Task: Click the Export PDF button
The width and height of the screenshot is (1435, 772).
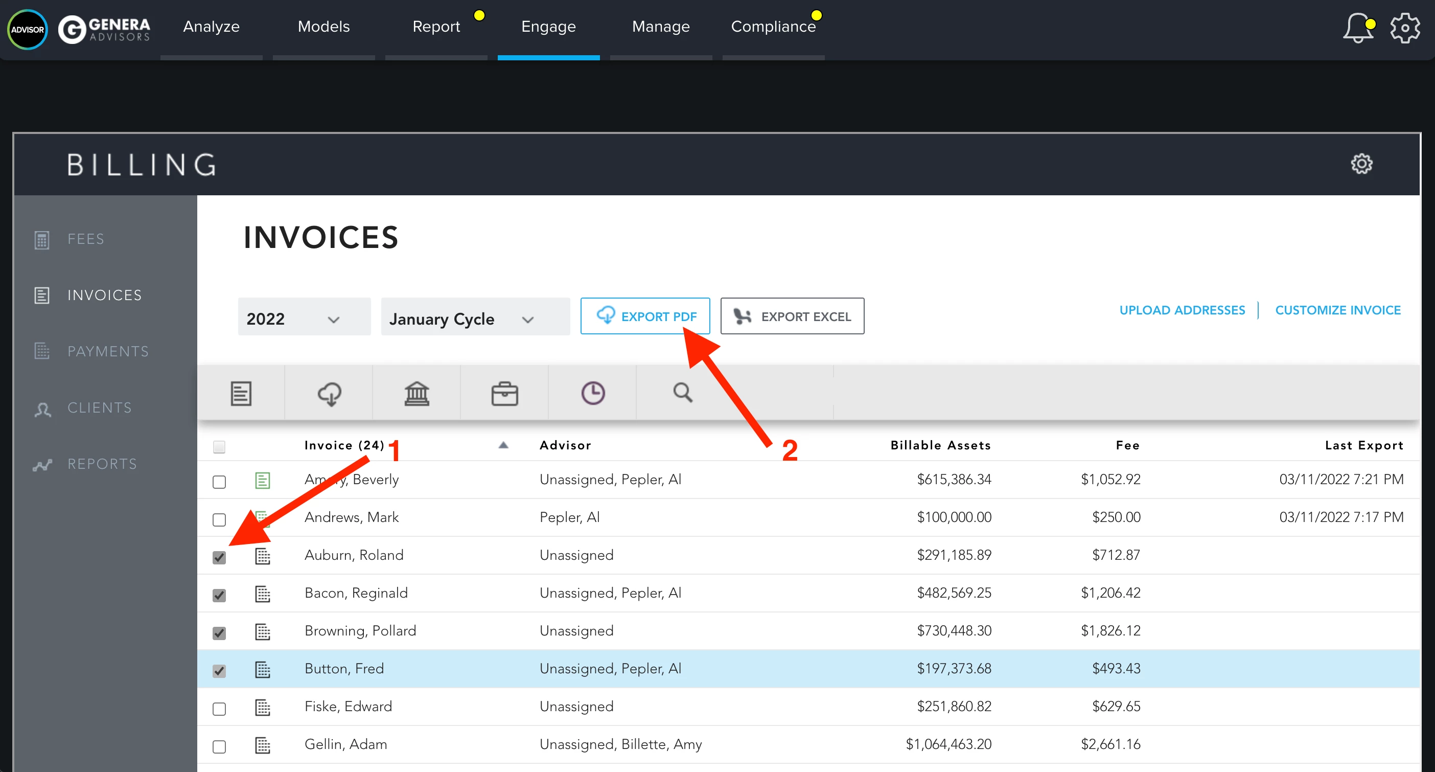Action: click(645, 316)
